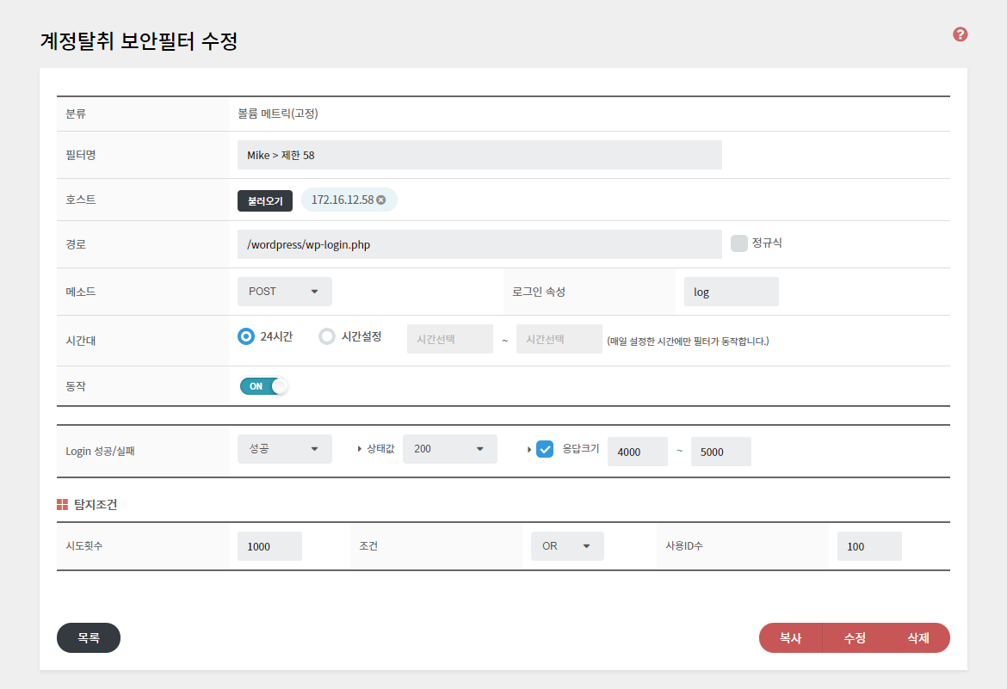Click the 로그인 속성 log field

pyautogui.click(x=731, y=292)
